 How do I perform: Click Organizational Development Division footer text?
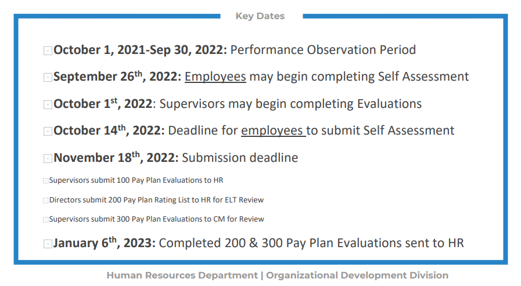pos(357,276)
